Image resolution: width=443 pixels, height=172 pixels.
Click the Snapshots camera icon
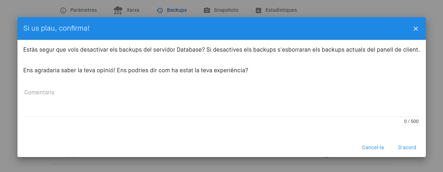[207, 10]
